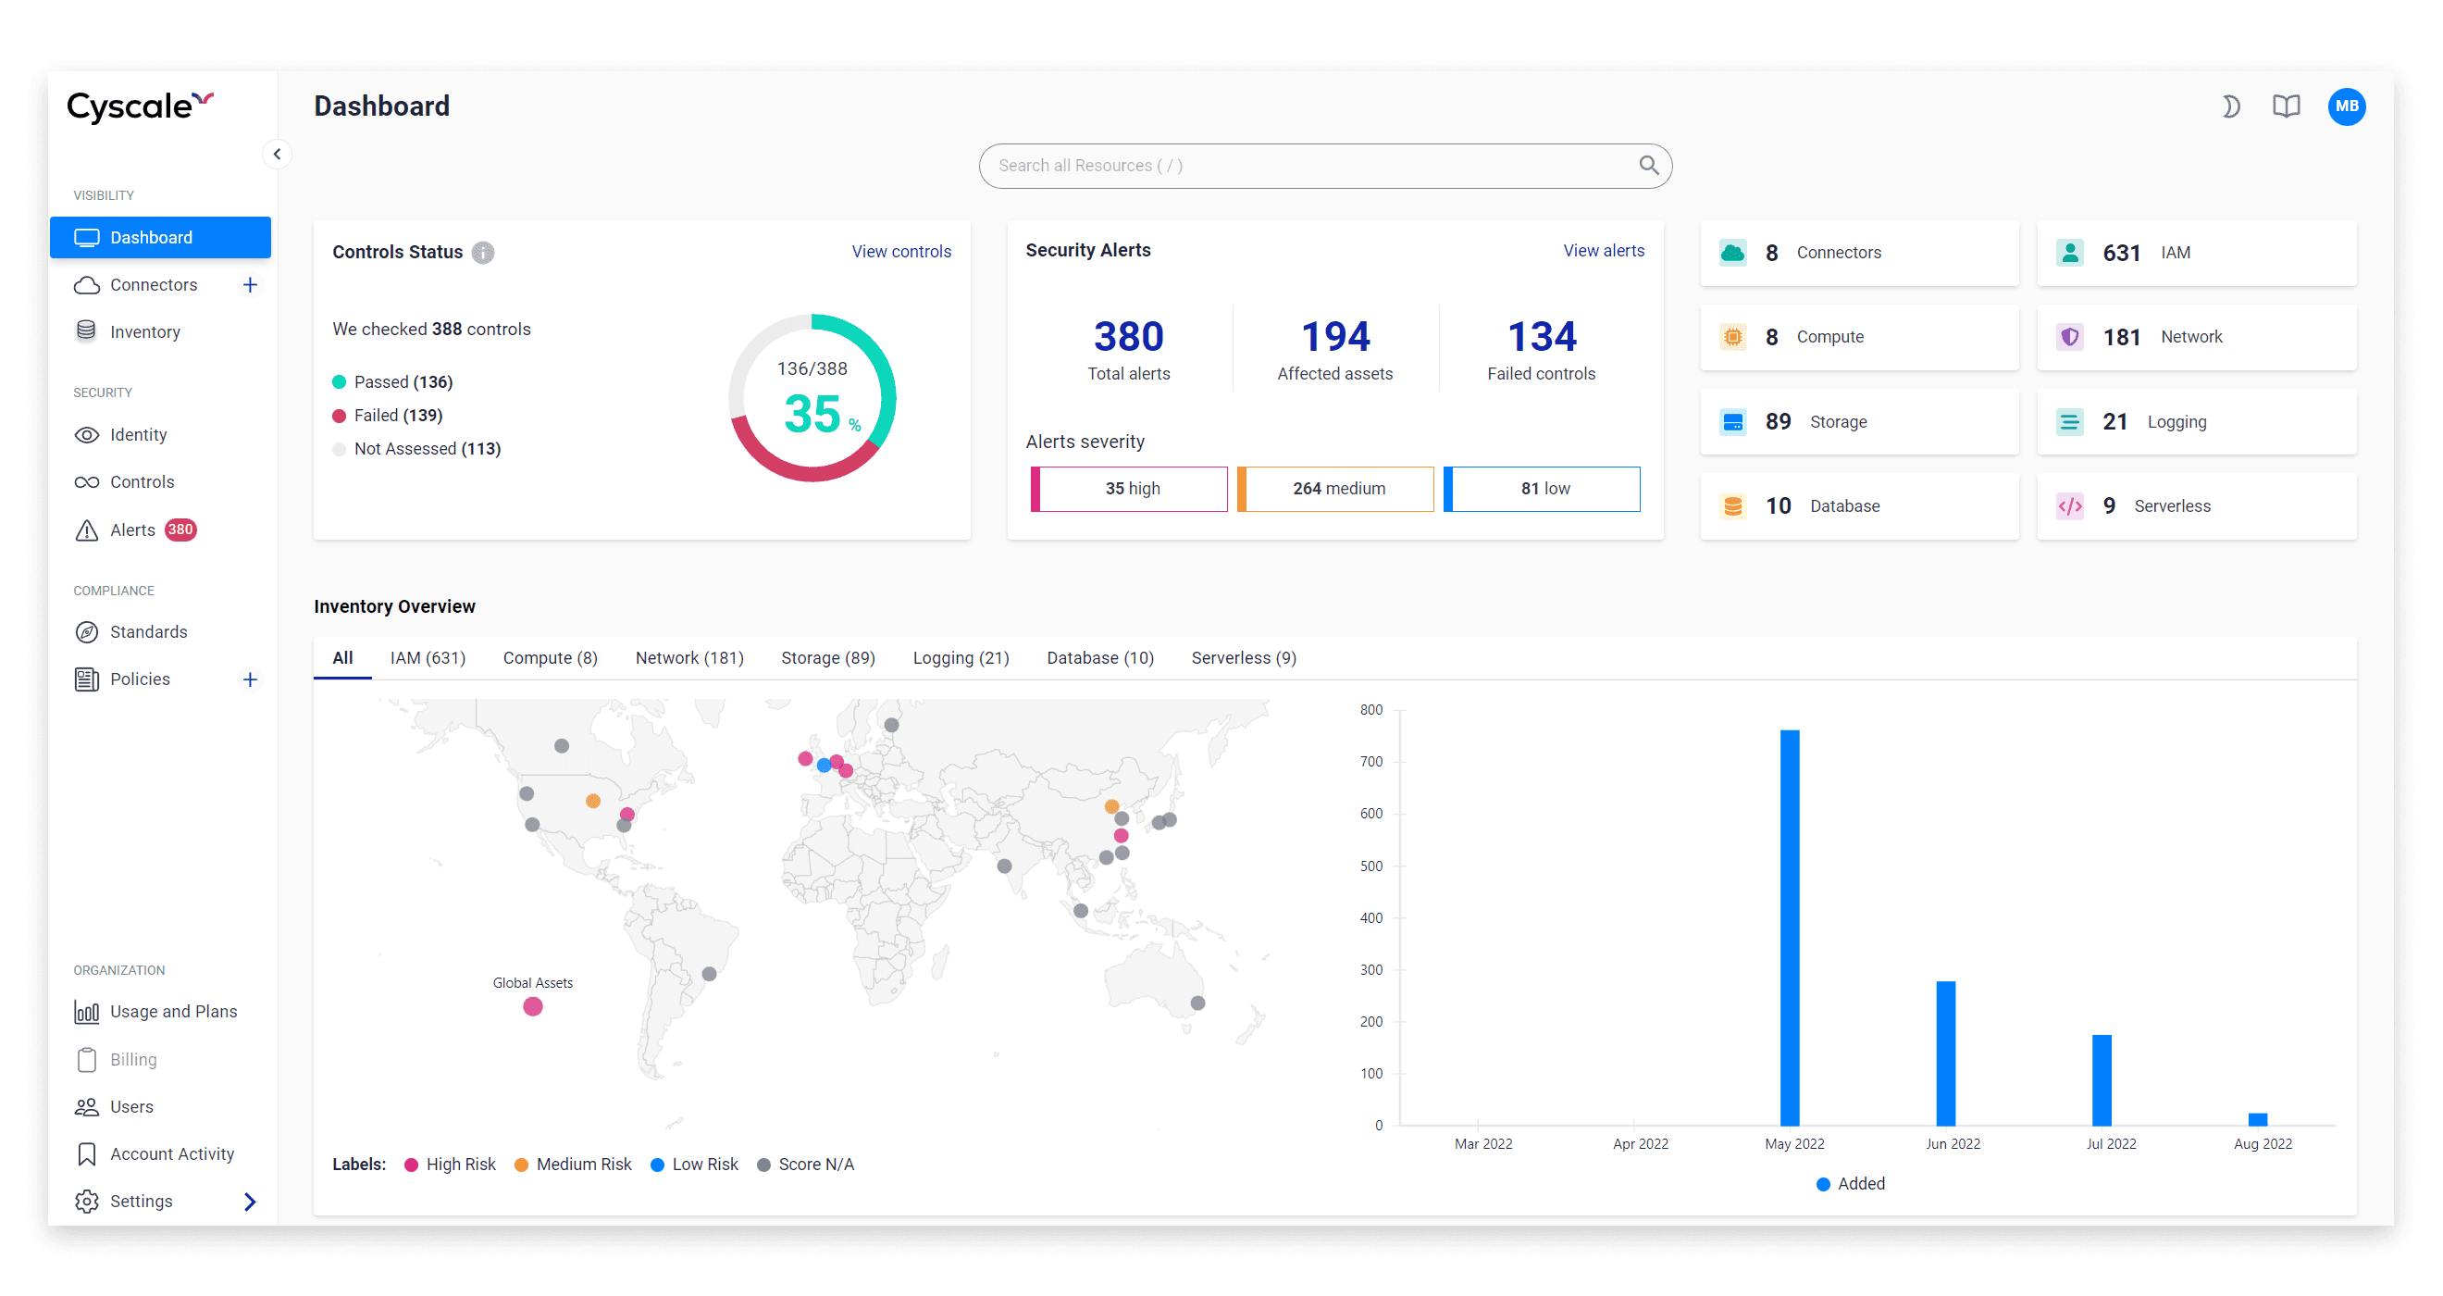
Task: Click the MB profile avatar
Action: pos(2346,106)
